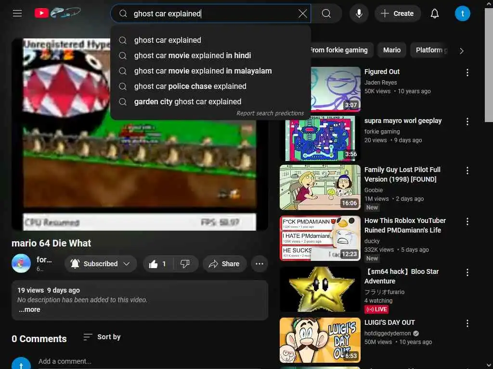Filter by the 'Platform' chip
This screenshot has width=493, height=369.
click(430, 50)
